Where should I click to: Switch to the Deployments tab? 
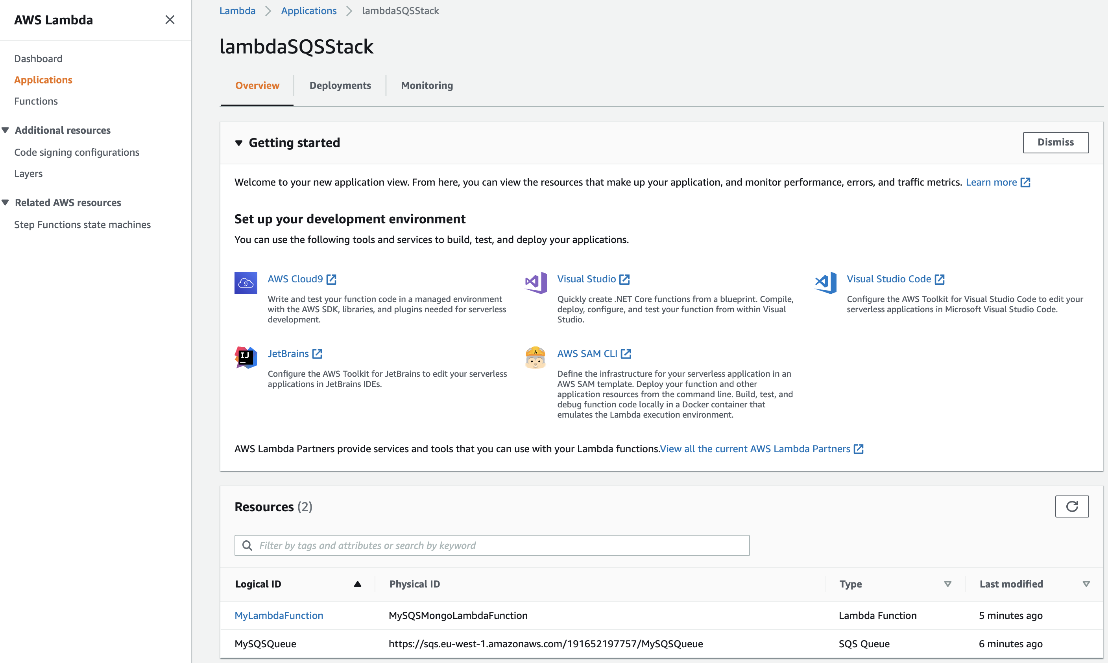coord(339,85)
